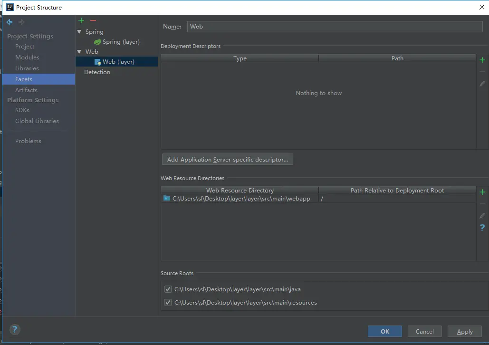The image size is (489, 345).
Task: Open the Artifacts settings page
Action: 26,90
